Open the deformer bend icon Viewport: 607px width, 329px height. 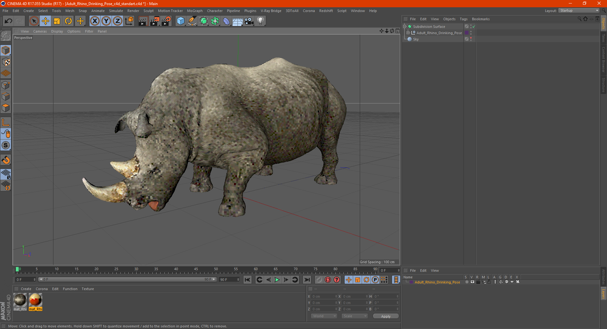coord(226,21)
